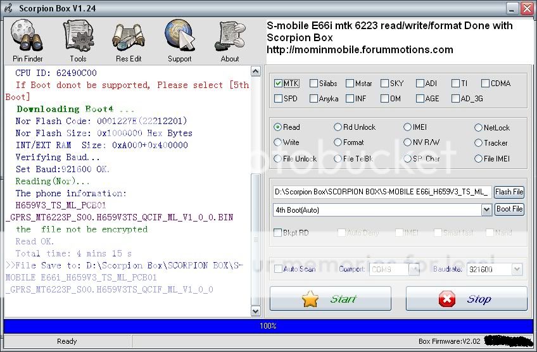537x352 pixels.
Task: Check the CDMA platform box
Action: click(x=485, y=83)
